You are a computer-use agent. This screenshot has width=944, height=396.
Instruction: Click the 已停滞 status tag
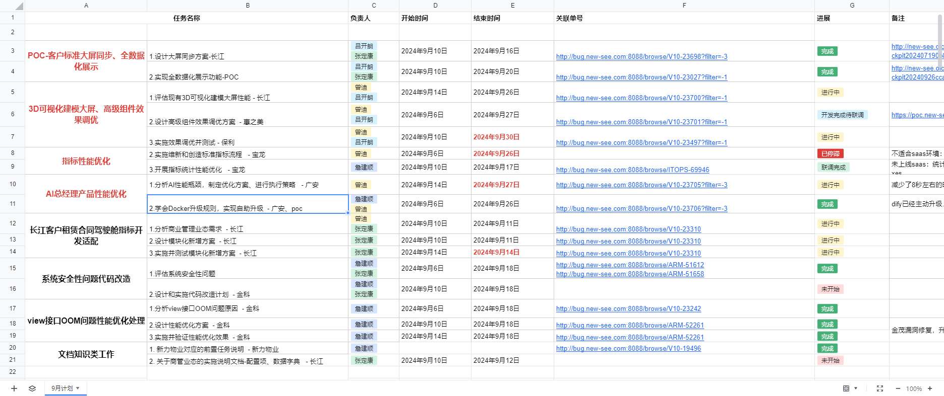[x=830, y=154]
